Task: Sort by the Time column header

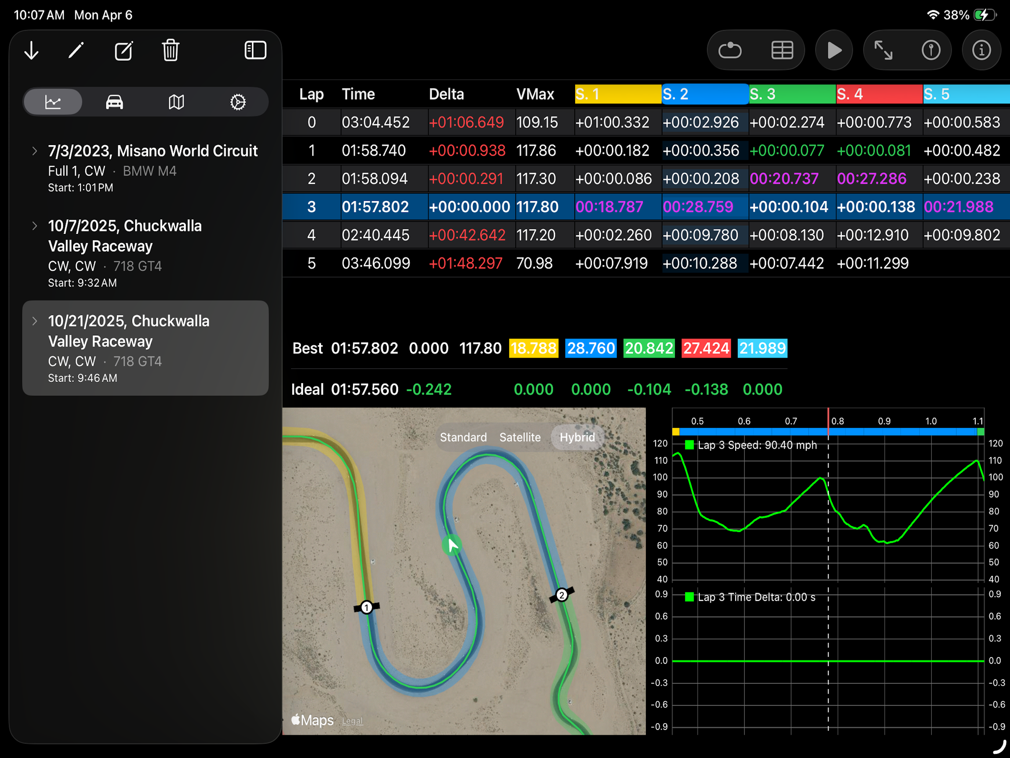Action: [359, 94]
